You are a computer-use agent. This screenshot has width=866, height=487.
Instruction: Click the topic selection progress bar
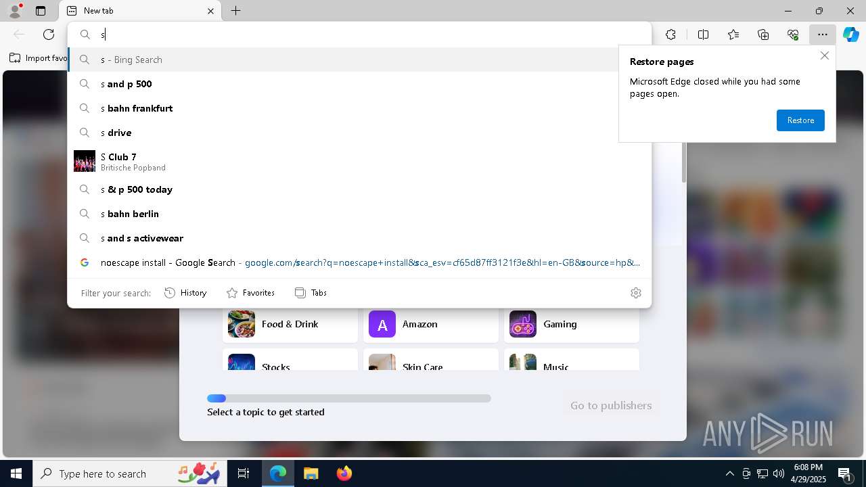349,398
